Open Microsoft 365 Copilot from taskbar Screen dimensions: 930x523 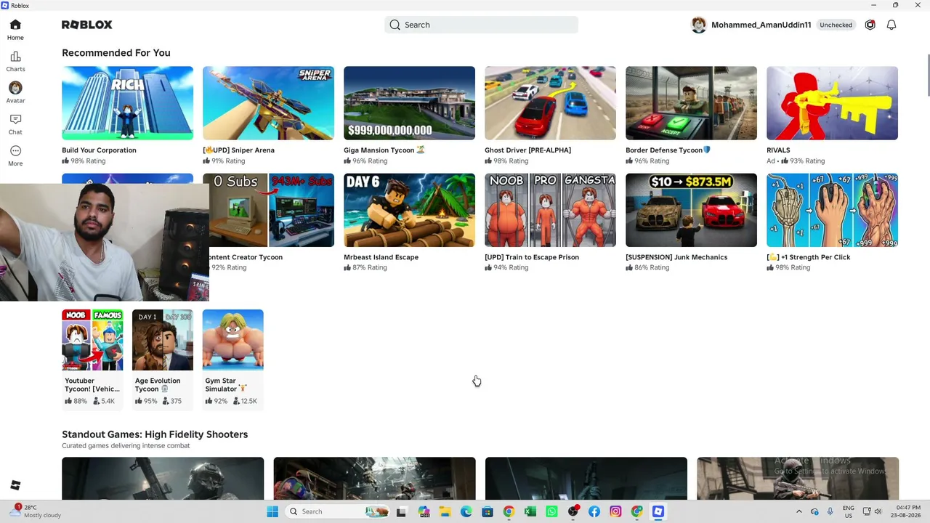424,511
